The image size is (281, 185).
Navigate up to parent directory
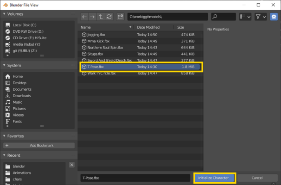point(101,17)
